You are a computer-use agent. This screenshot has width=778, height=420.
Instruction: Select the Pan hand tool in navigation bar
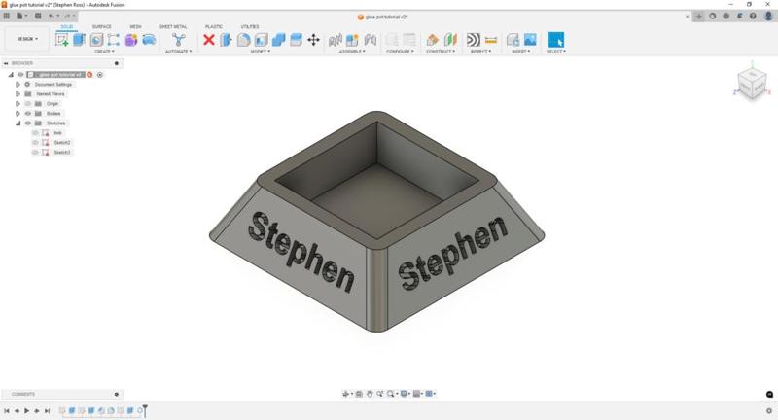tap(370, 394)
